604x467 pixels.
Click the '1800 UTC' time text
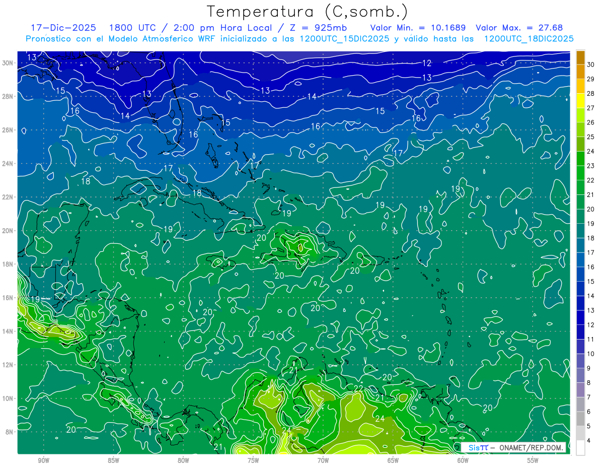pyautogui.click(x=132, y=28)
